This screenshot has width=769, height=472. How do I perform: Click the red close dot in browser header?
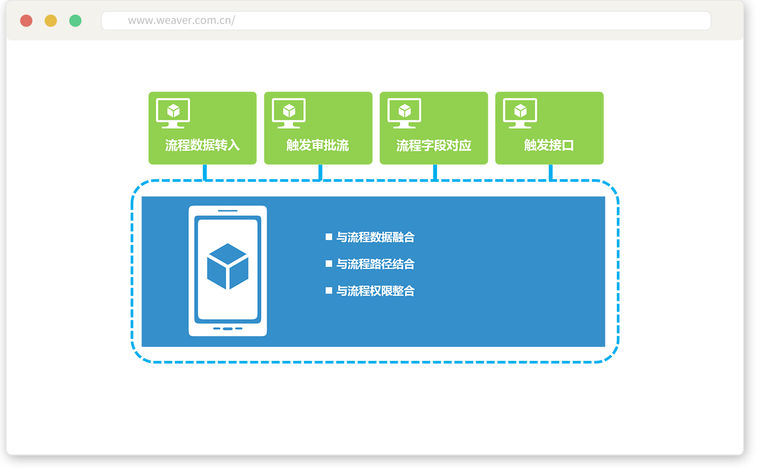coord(26,21)
